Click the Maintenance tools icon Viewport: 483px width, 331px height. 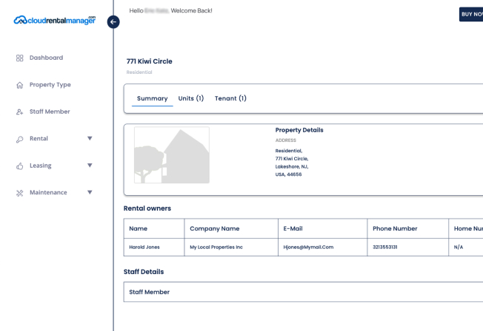click(x=20, y=193)
